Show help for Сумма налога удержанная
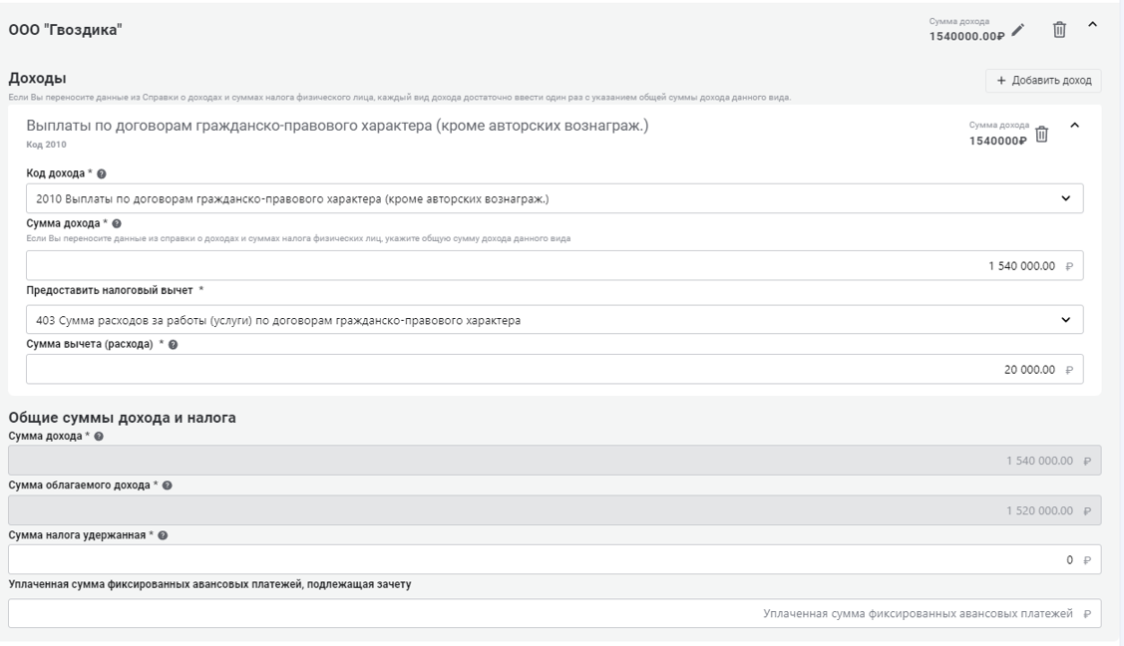The width and height of the screenshot is (1124, 646). click(x=163, y=535)
